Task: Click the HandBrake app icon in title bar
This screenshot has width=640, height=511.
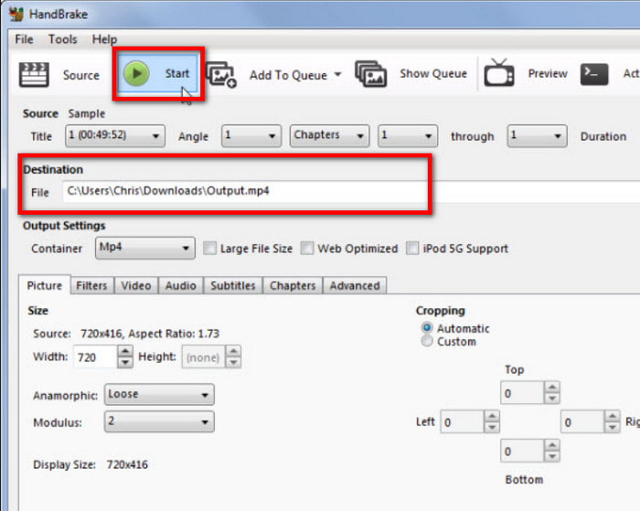Action: (x=16, y=14)
